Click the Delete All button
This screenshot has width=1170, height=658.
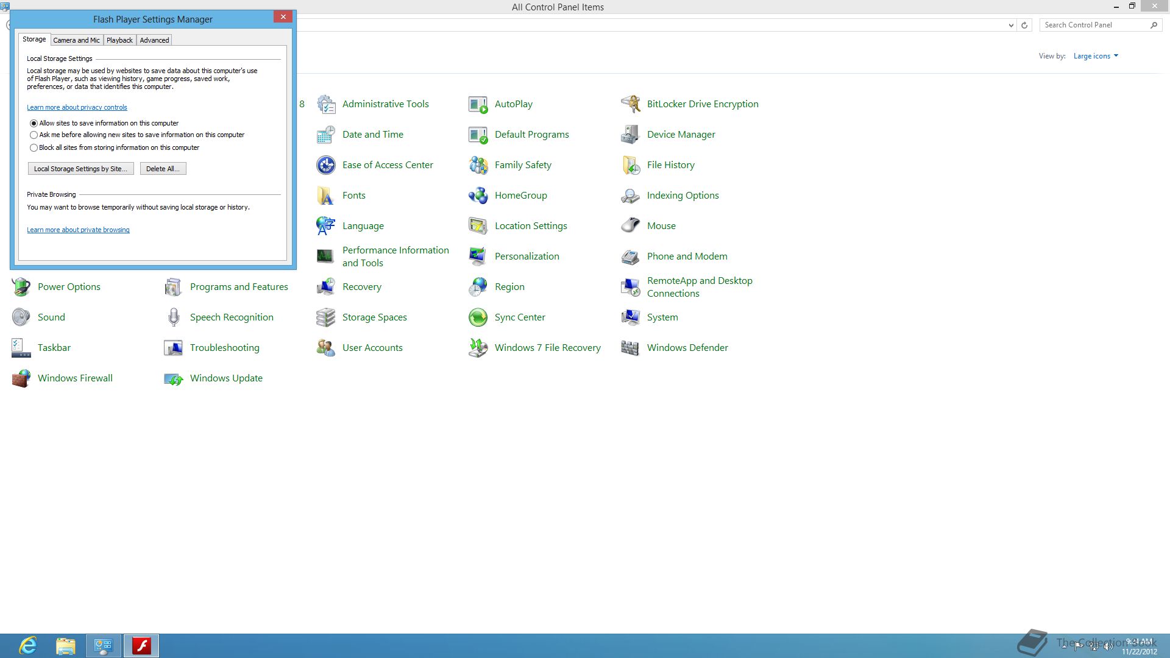pyautogui.click(x=163, y=169)
